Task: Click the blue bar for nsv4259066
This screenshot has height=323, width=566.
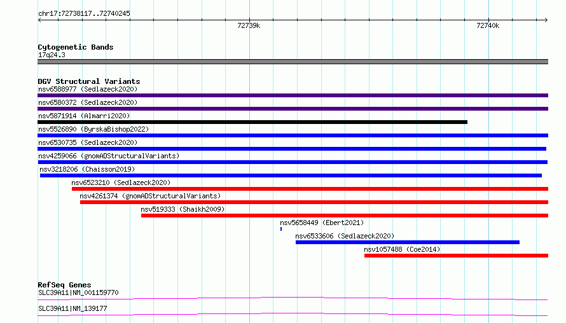Action: coord(293,162)
